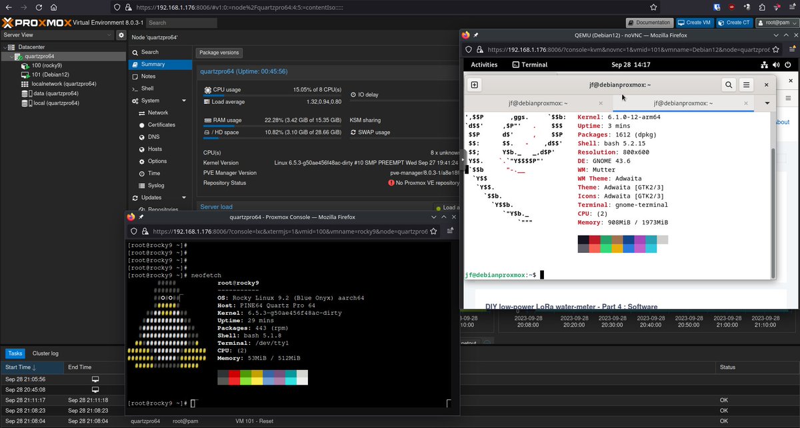Image resolution: width=800 pixels, height=428 pixels.
Task: Click the GNOME terminal vertical scrollbar
Action: (x=773, y=213)
